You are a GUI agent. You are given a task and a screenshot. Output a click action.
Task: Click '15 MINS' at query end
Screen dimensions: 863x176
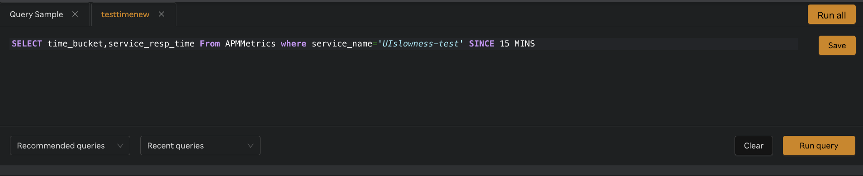click(517, 44)
